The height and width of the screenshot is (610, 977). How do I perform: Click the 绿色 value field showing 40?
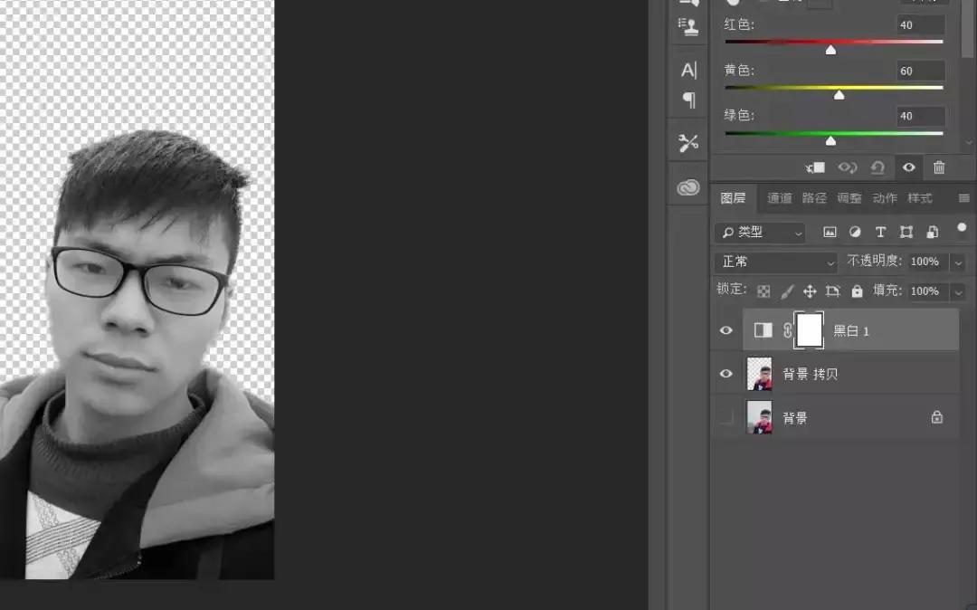(x=921, y=116)
